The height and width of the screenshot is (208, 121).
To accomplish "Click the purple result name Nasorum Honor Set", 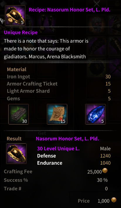I will (67, 139).
